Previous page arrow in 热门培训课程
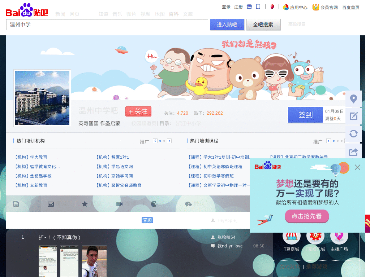370x277 pixels. pos(328,141)
